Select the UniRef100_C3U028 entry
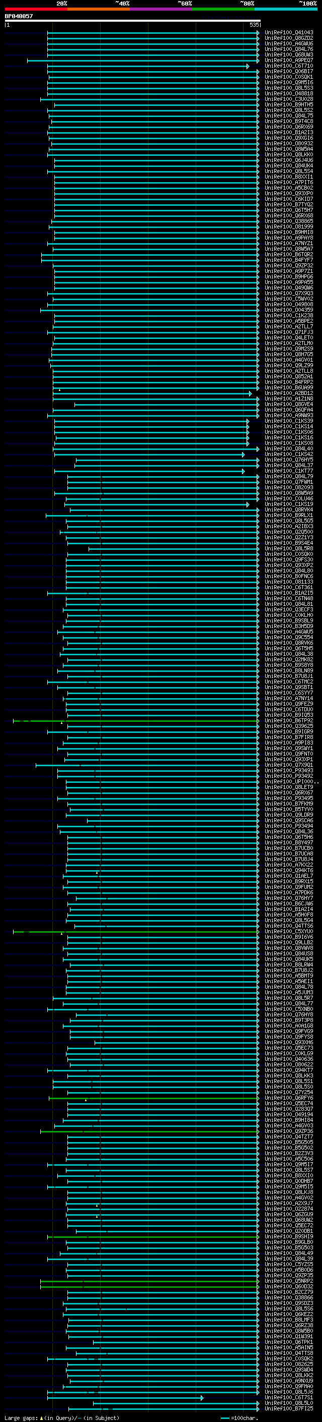322x1422 pixels. click(289, 99)
